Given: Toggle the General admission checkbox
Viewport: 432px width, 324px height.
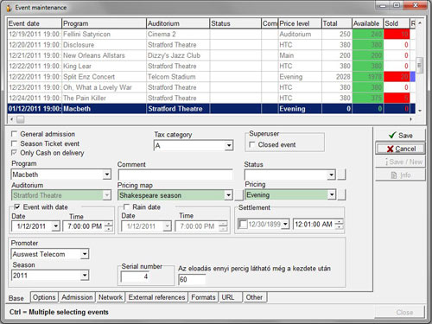Looking at the screenshot, I should coord(14,134).
